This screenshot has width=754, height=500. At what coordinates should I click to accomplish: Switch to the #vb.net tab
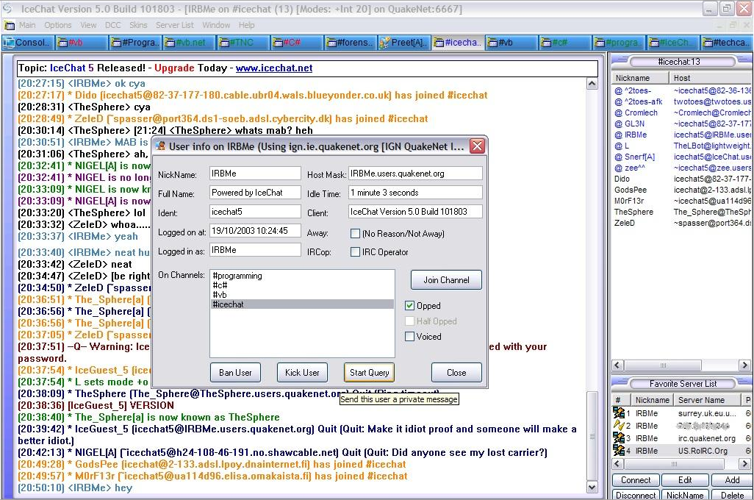(x=189, y=43)
